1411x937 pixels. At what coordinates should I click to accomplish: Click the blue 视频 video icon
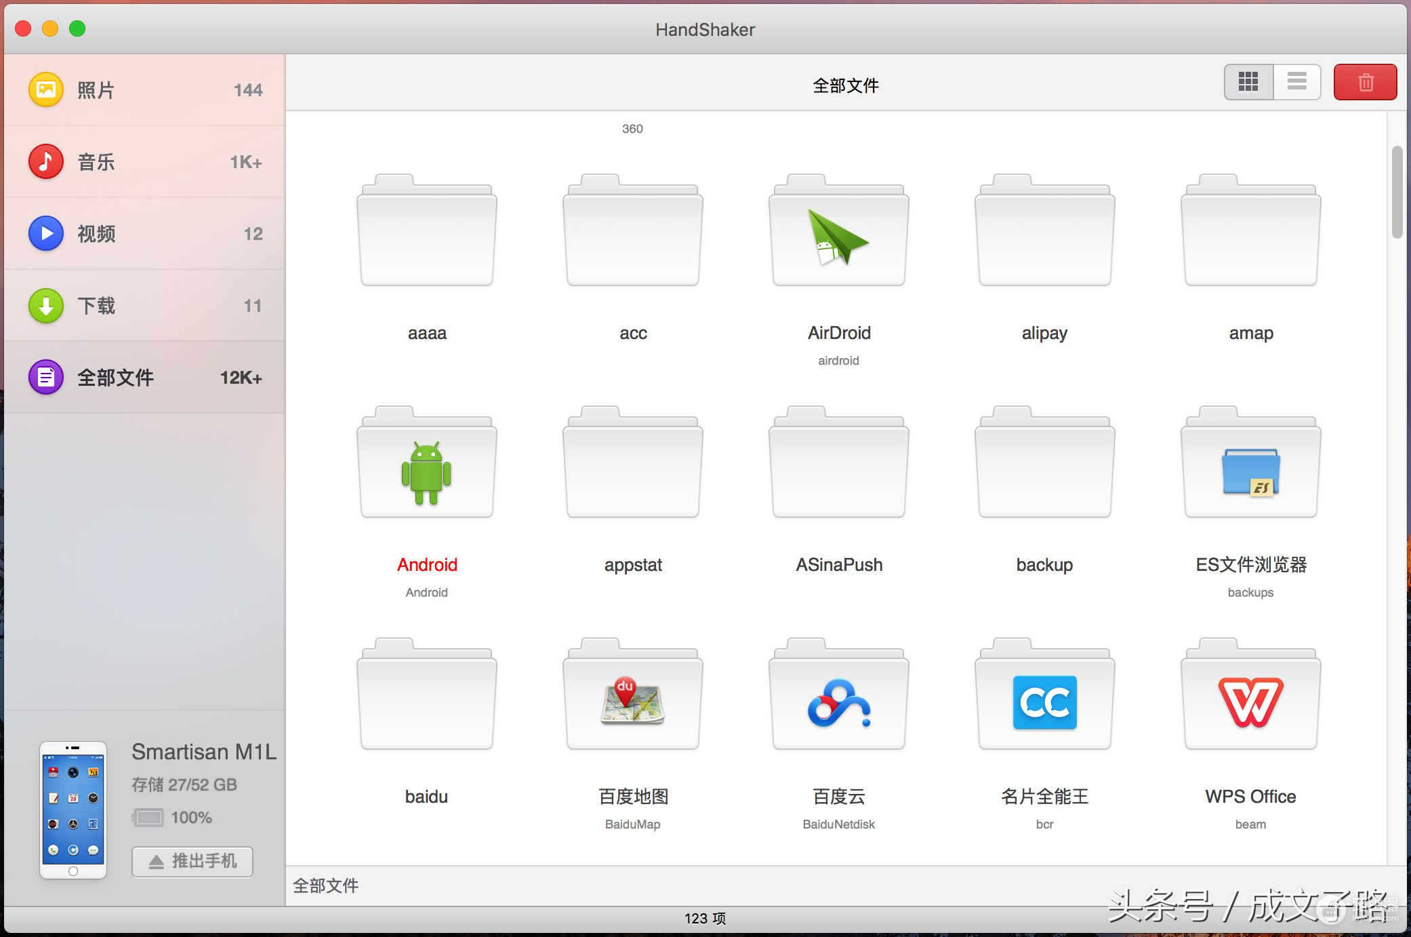46,233
